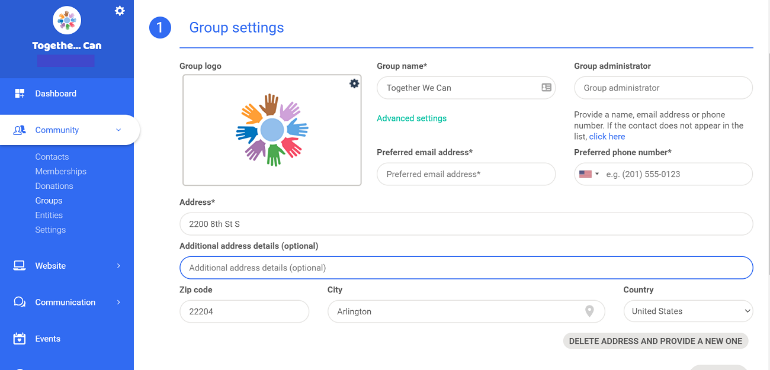Click the 'click here' link under Group administrator
The height and width of the screenshot is (370, 770).
(607, 136)
